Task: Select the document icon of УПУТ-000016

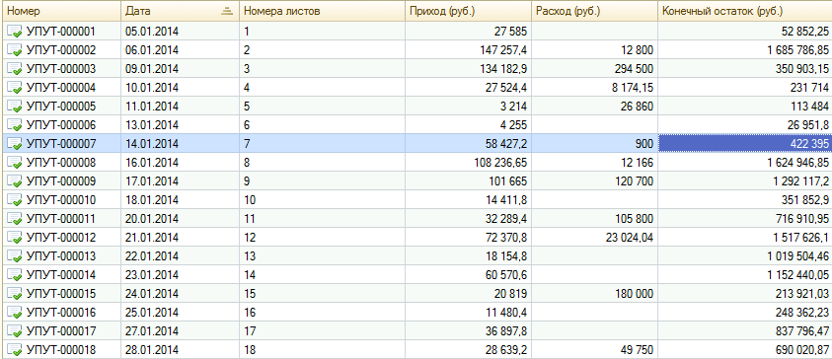Action: [x=15, y=313]
